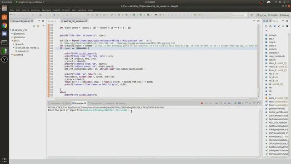Open Ubuntu Software from the dock
Viewport: 291px width, 164px height.
[4, 17]
